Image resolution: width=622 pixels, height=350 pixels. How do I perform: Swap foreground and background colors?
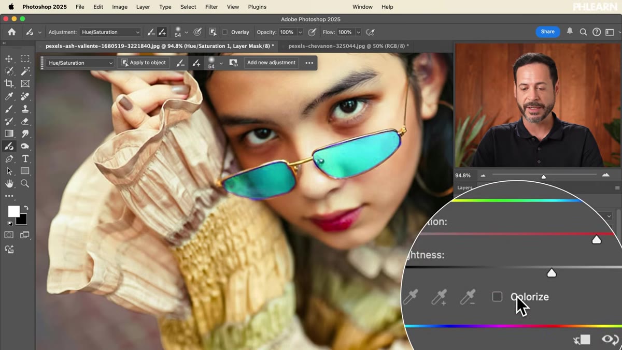click(x=26, y=208)
